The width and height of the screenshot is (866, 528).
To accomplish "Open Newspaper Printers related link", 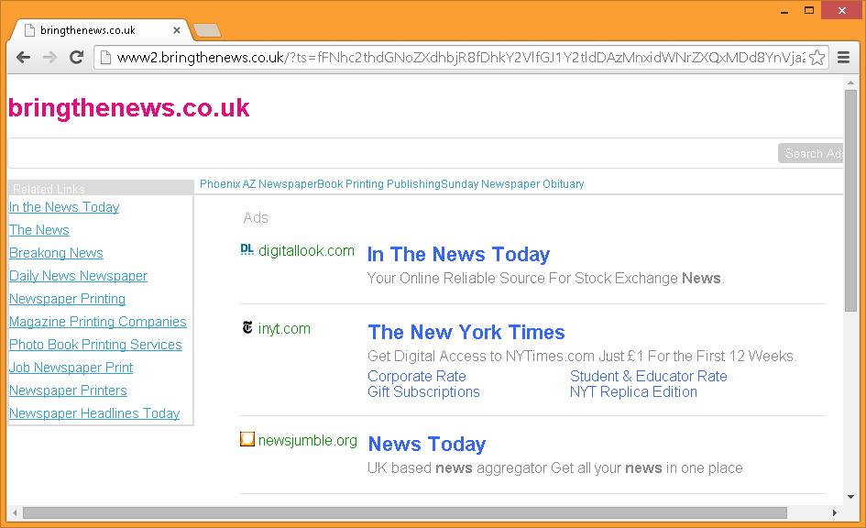I will (68, 390).
